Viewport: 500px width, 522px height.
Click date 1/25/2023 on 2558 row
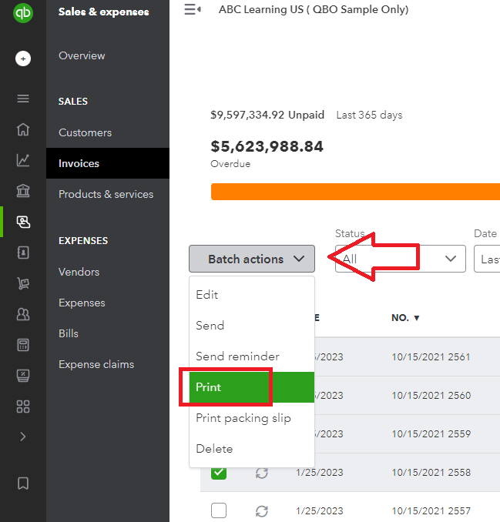click(x=320, y=472)
